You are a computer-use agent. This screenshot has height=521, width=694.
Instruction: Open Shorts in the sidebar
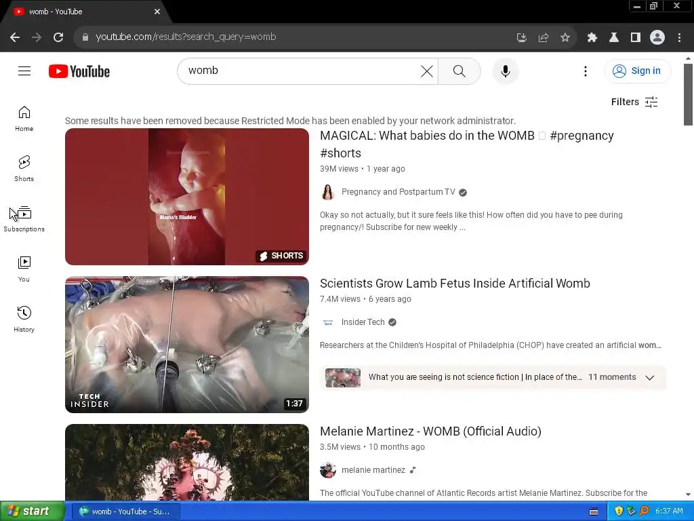pos(24,169)
